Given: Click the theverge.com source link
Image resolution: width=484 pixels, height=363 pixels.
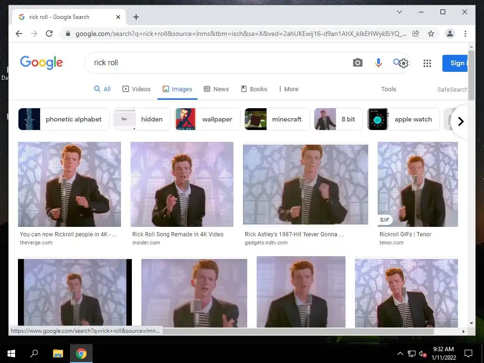Looking at the screenshot, I should coord(36,242).
